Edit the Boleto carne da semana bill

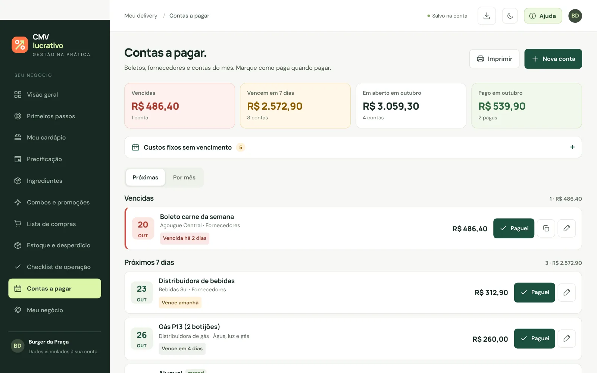click(x=566, y=228)
